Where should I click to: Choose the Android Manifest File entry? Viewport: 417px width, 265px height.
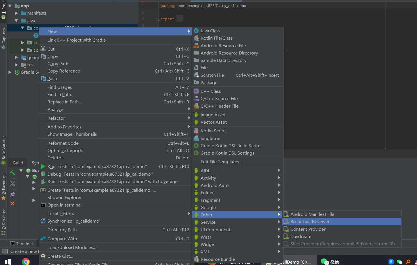(342, 214)
